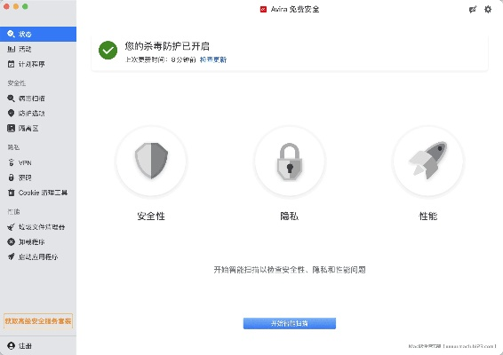Click the orange 获取高级安全服务套装 upgrade button
Viewport: 503px width, 355px height.
(x=38, y=321)
